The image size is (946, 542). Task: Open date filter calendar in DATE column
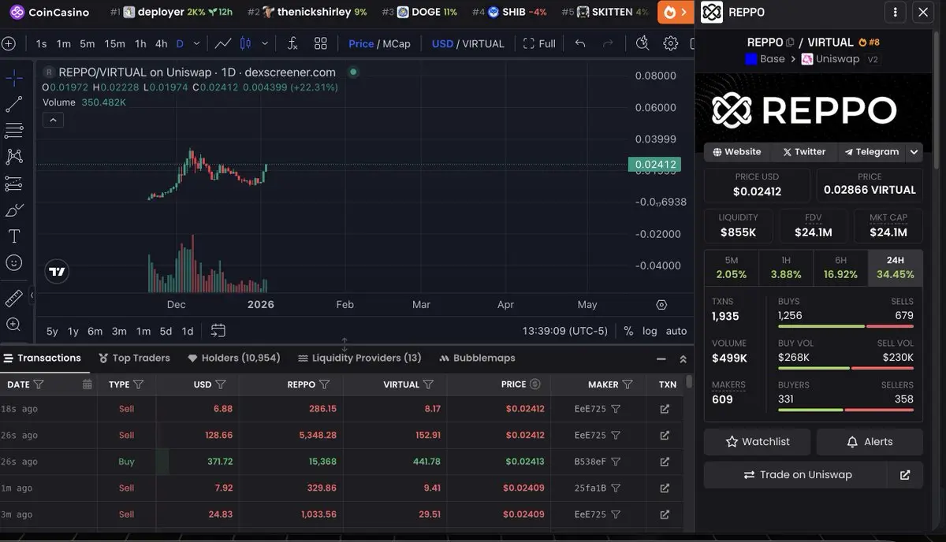(x=88, y=384)
